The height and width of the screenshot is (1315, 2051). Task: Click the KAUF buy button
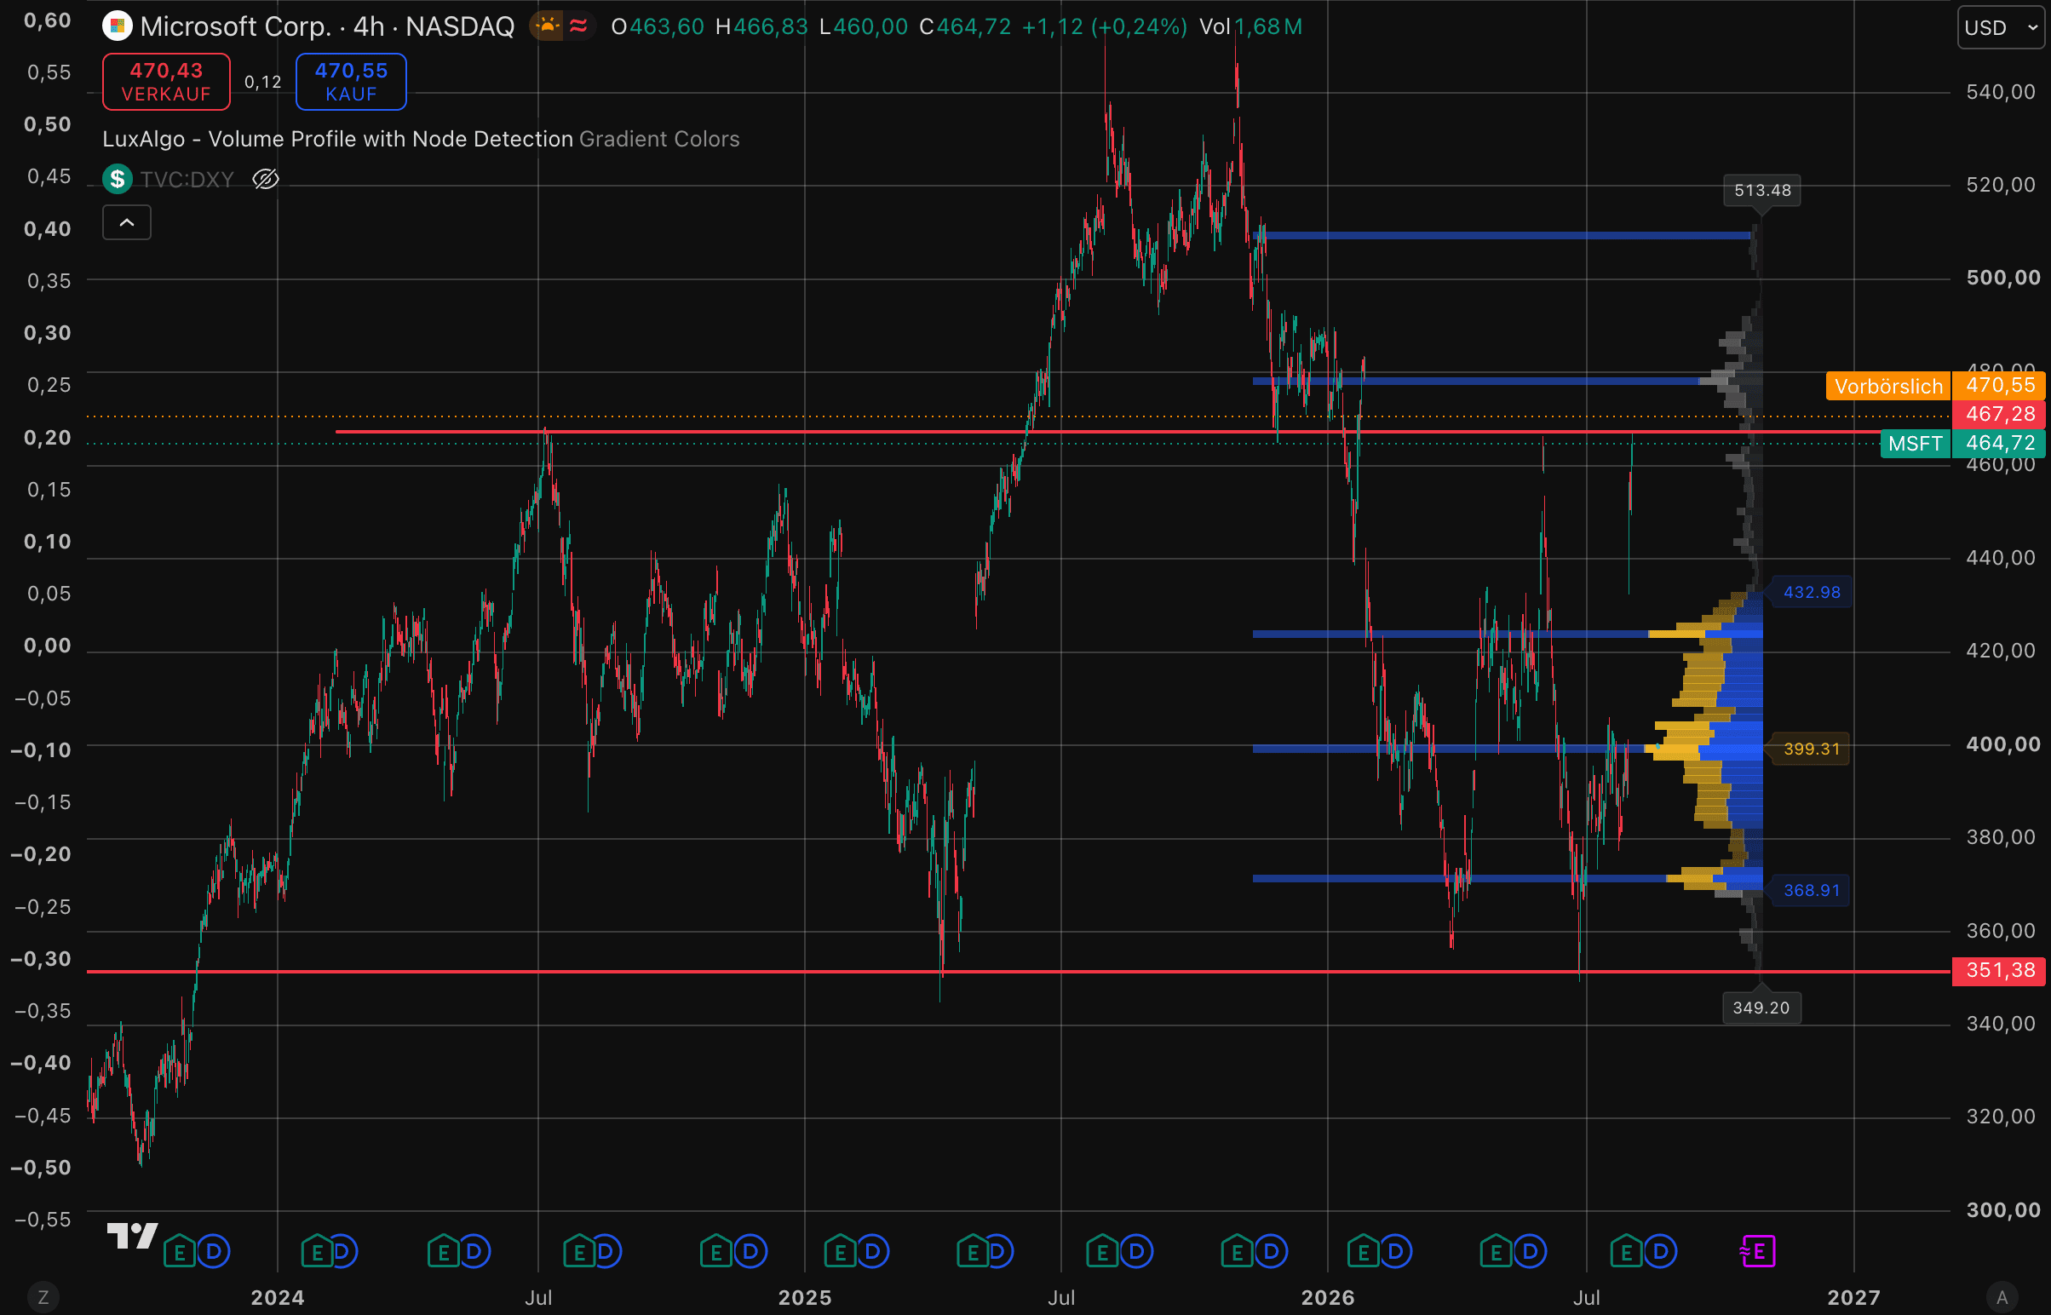[x=351, y=82]
